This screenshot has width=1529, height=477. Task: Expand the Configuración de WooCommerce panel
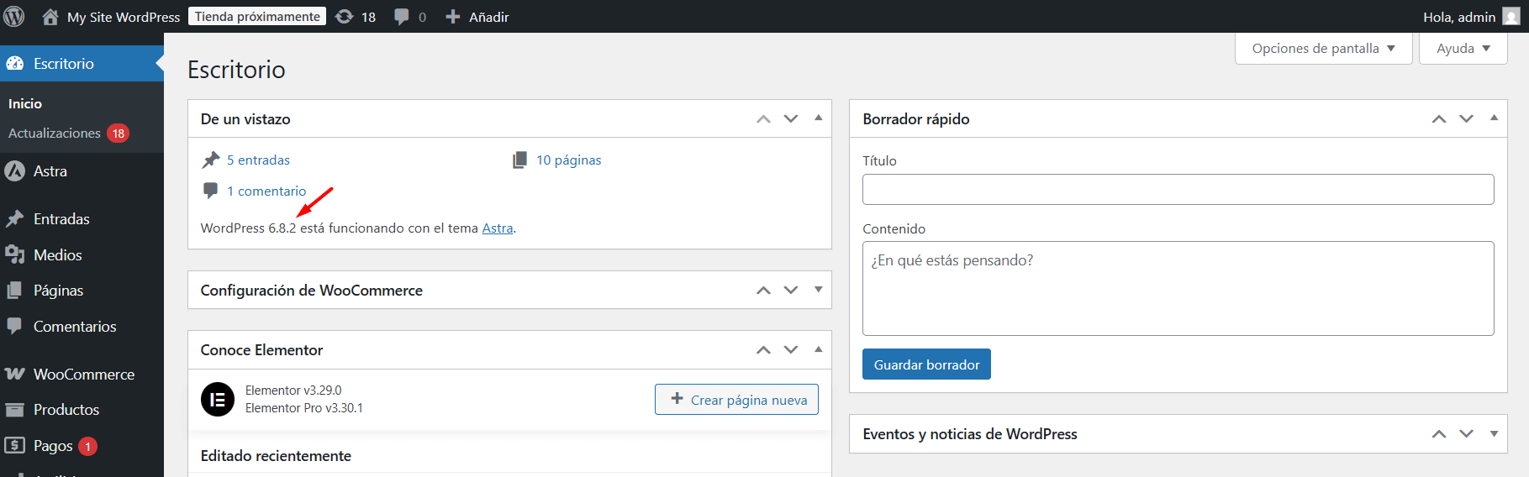[818, 290]
